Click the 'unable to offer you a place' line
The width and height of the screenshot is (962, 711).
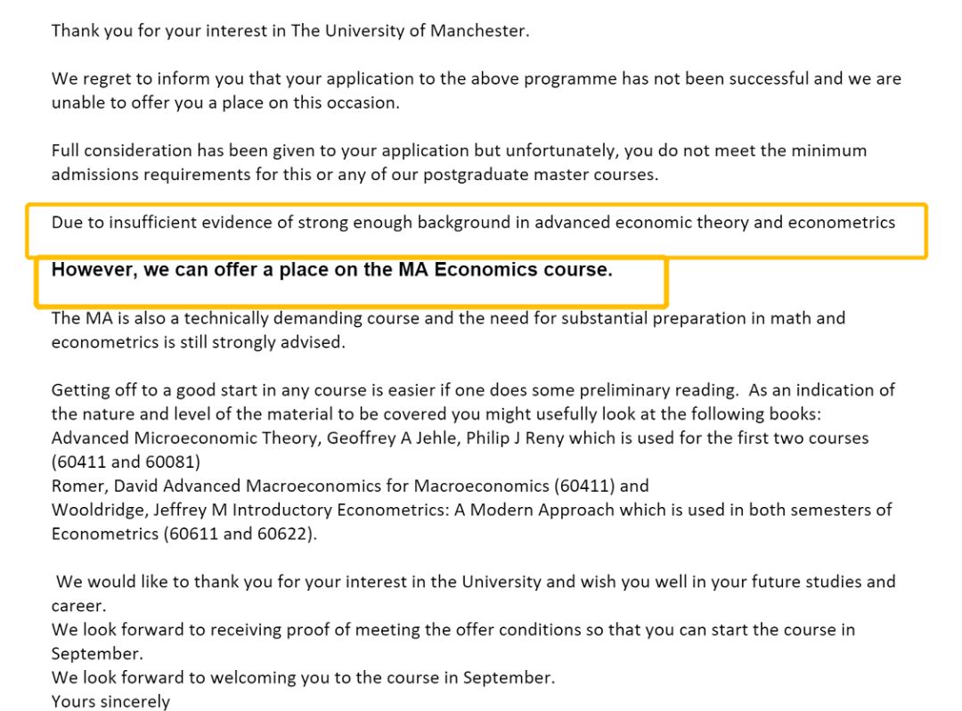click(225, 102)
